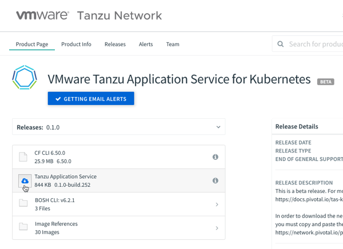Click the Tanzu Application Service file name
343x249 pixels.
click(65, 176)
